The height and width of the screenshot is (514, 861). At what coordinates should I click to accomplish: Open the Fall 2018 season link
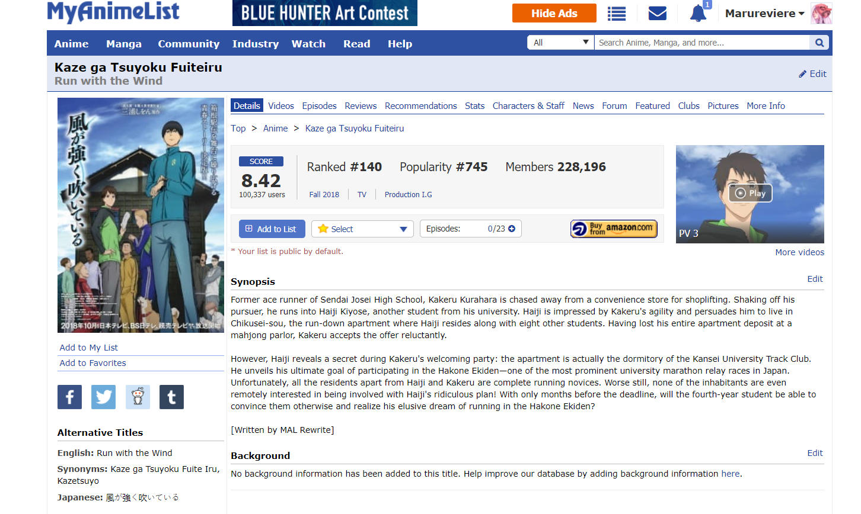[324, 195]
